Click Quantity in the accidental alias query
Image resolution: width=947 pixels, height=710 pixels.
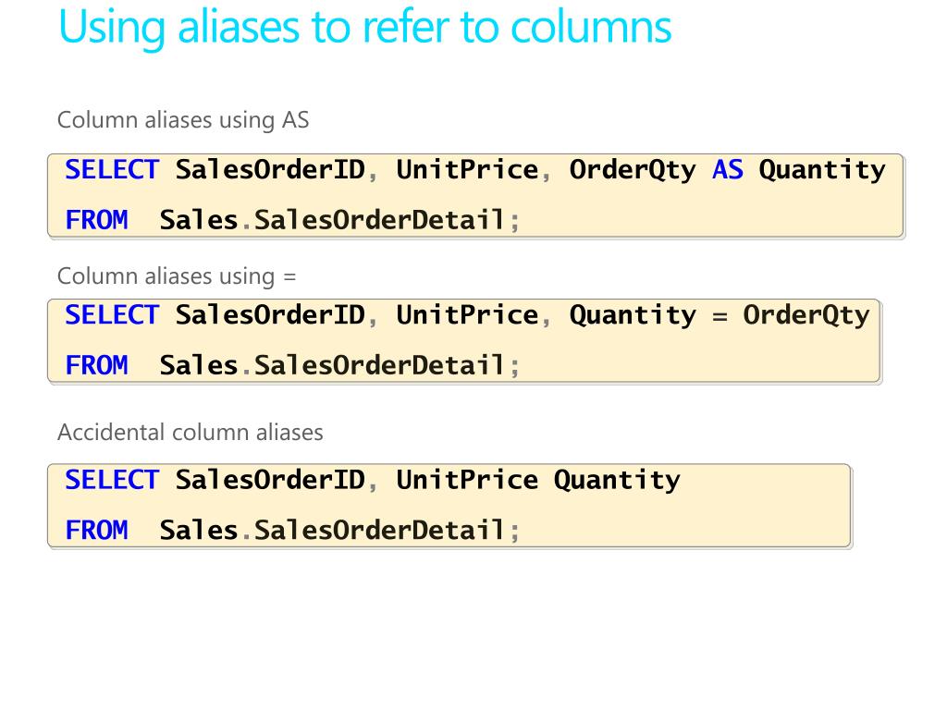point(617,480)
